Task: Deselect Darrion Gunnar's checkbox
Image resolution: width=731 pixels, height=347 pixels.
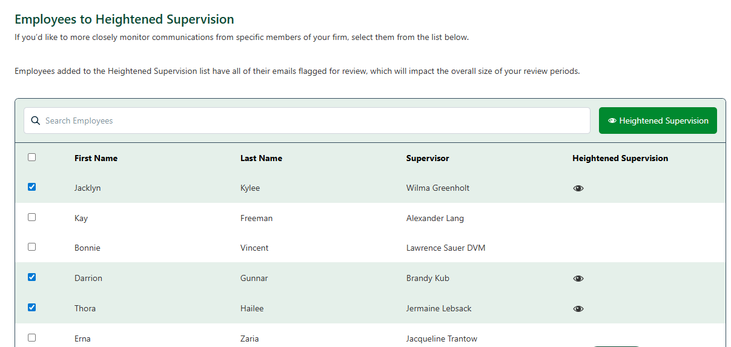Action: pos(32,277)
